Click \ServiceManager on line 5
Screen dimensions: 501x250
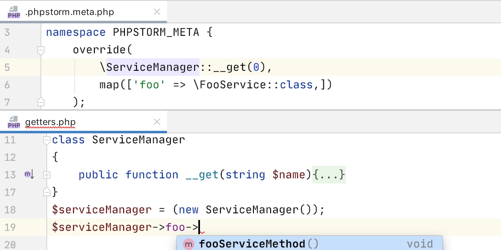[x=149, y=67]
